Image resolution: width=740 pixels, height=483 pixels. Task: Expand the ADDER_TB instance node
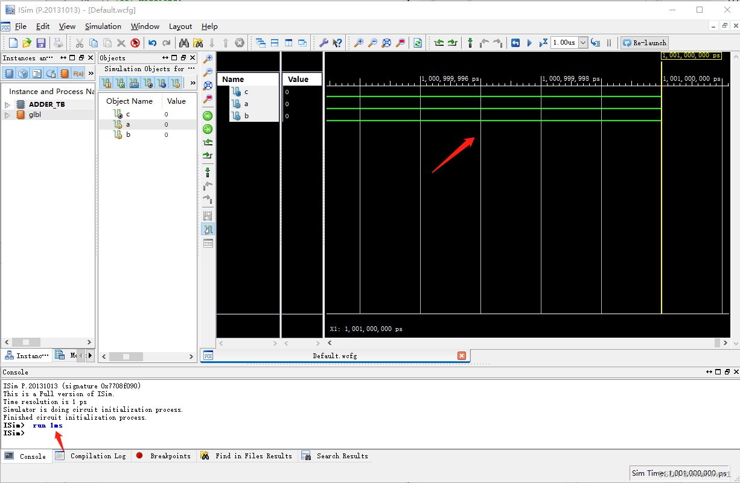point(7,104)
